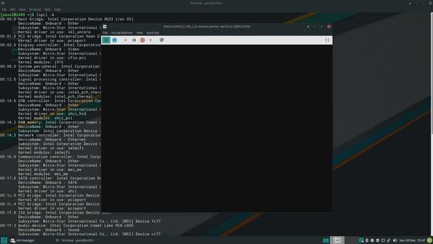Click the 'lspci -k' command text
The image size is (433, 244).
[x=45, y=15]
